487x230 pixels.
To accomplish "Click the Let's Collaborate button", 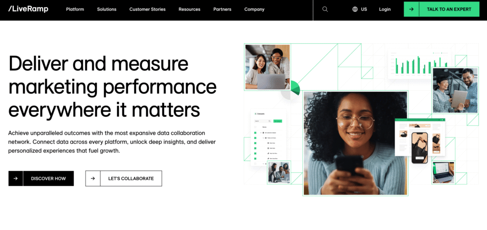I will click(124, 179).
